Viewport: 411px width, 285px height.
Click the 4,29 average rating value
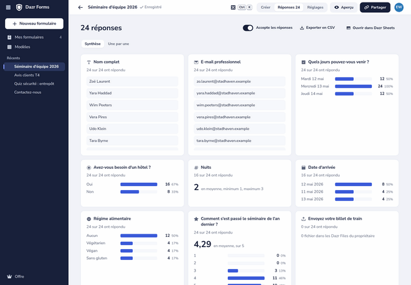pos(202,244)
